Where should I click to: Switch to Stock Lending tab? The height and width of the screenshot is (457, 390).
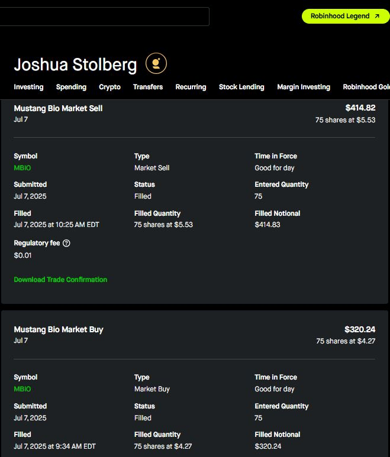click(241, 87)
